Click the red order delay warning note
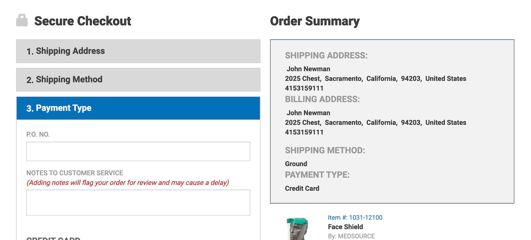Screen dimensions: 531x240 coord(128,183)
